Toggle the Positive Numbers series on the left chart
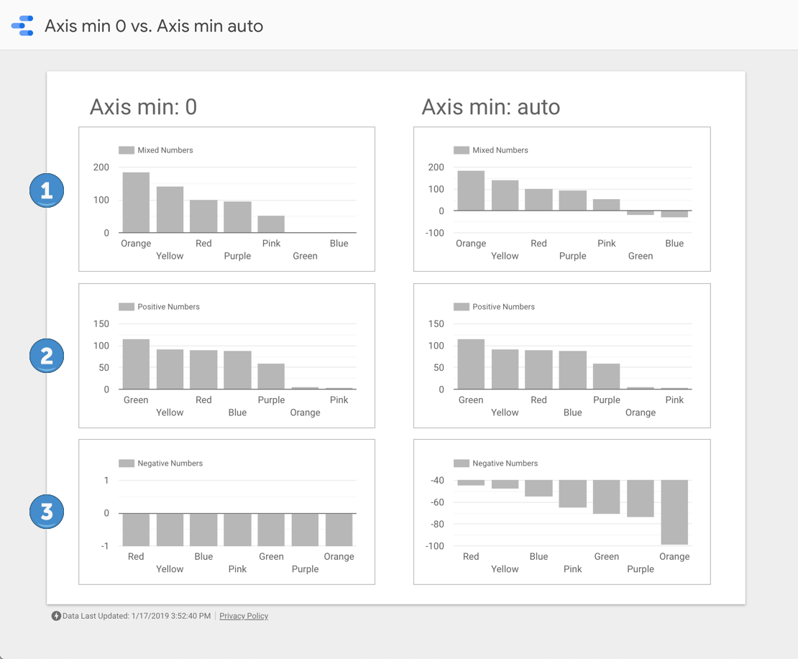This screenshot has width=798, height=659. point(127,307)
